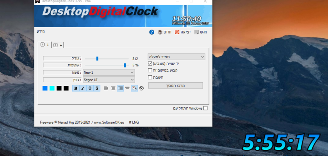Toggle the shadow (S) text style

tap(97, 88)
